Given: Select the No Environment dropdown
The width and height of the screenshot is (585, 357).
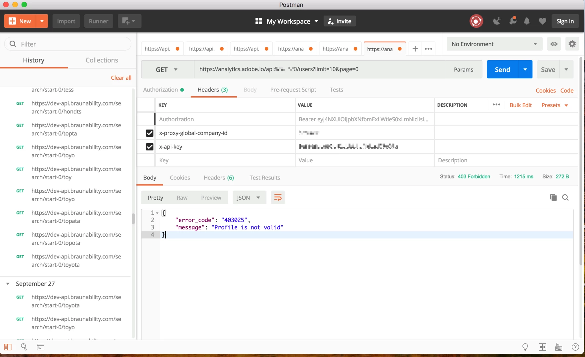Looking at the screenshot, I should point(494,44).
